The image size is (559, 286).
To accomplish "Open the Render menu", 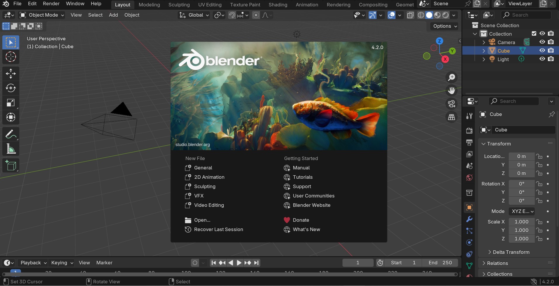I will [51, 4].
